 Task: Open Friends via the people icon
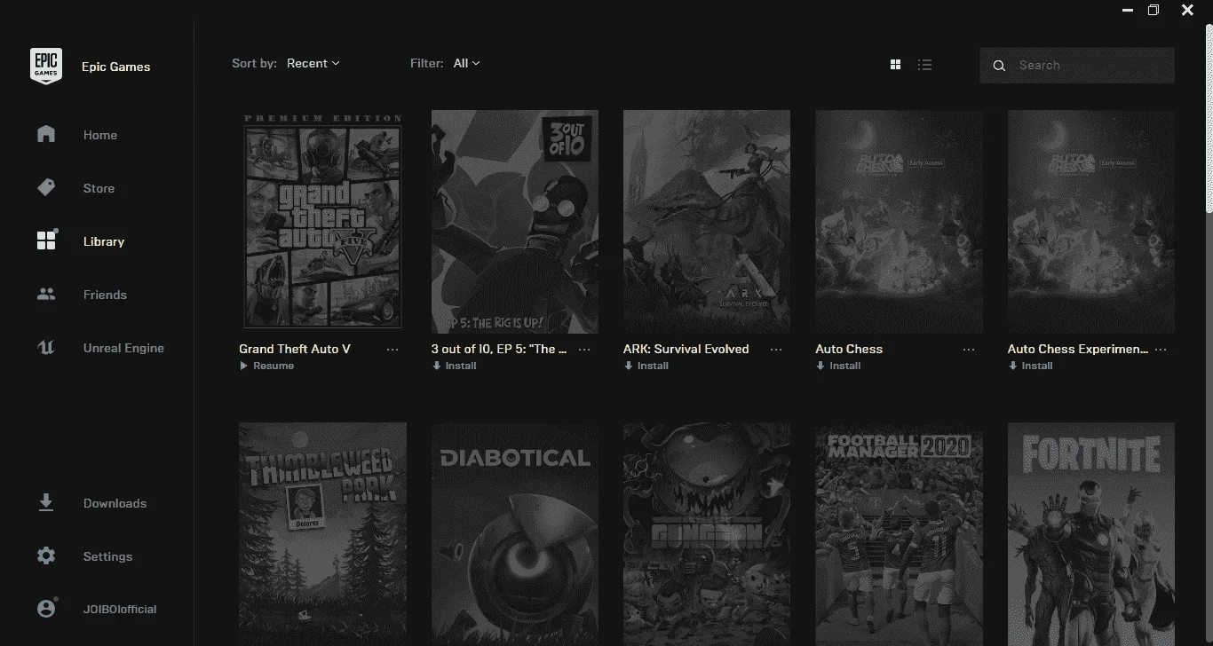pos(46,294)
